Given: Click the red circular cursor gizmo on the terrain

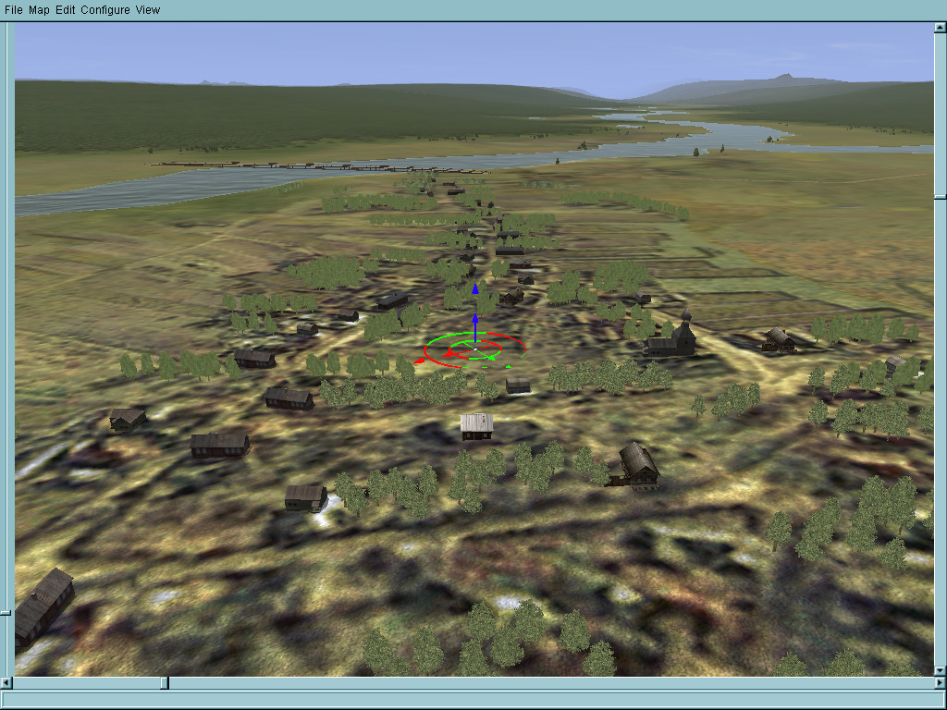Looking at the screenshot, I should point(474,350).
